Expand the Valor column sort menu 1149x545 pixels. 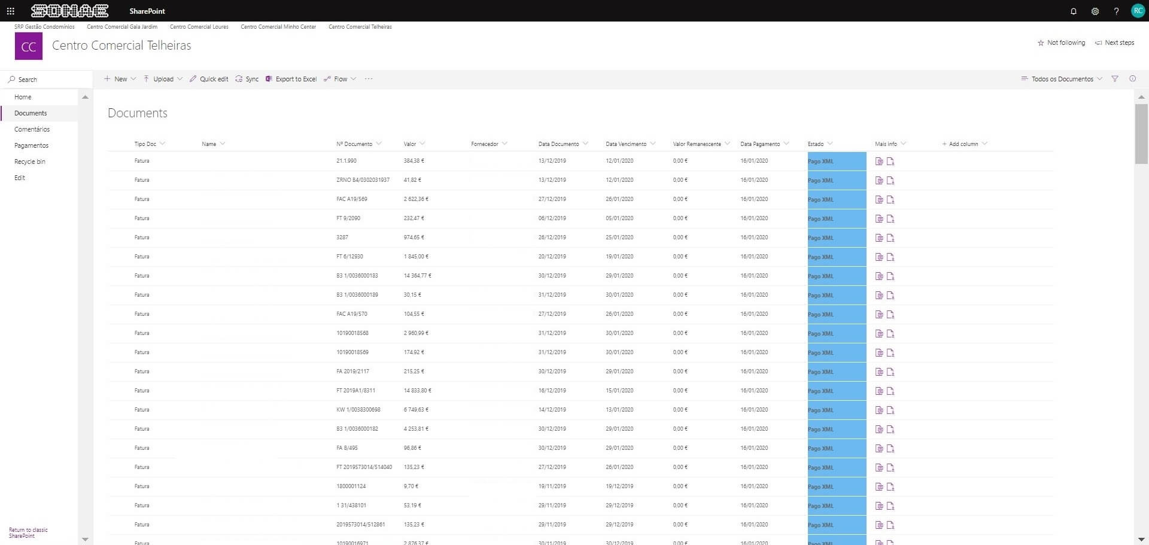pyautogui.click(x=422, y=144)
